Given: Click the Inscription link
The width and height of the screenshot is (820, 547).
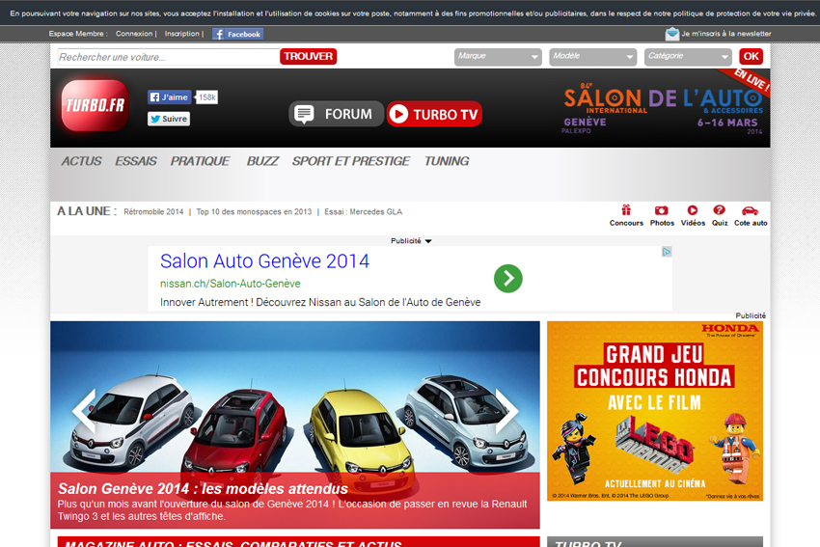Looking at the screenshot, I should point(182,34).
